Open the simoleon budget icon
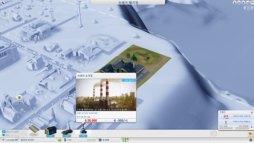The height and width of the screenshot is (143, 254). tap(65, 140)
